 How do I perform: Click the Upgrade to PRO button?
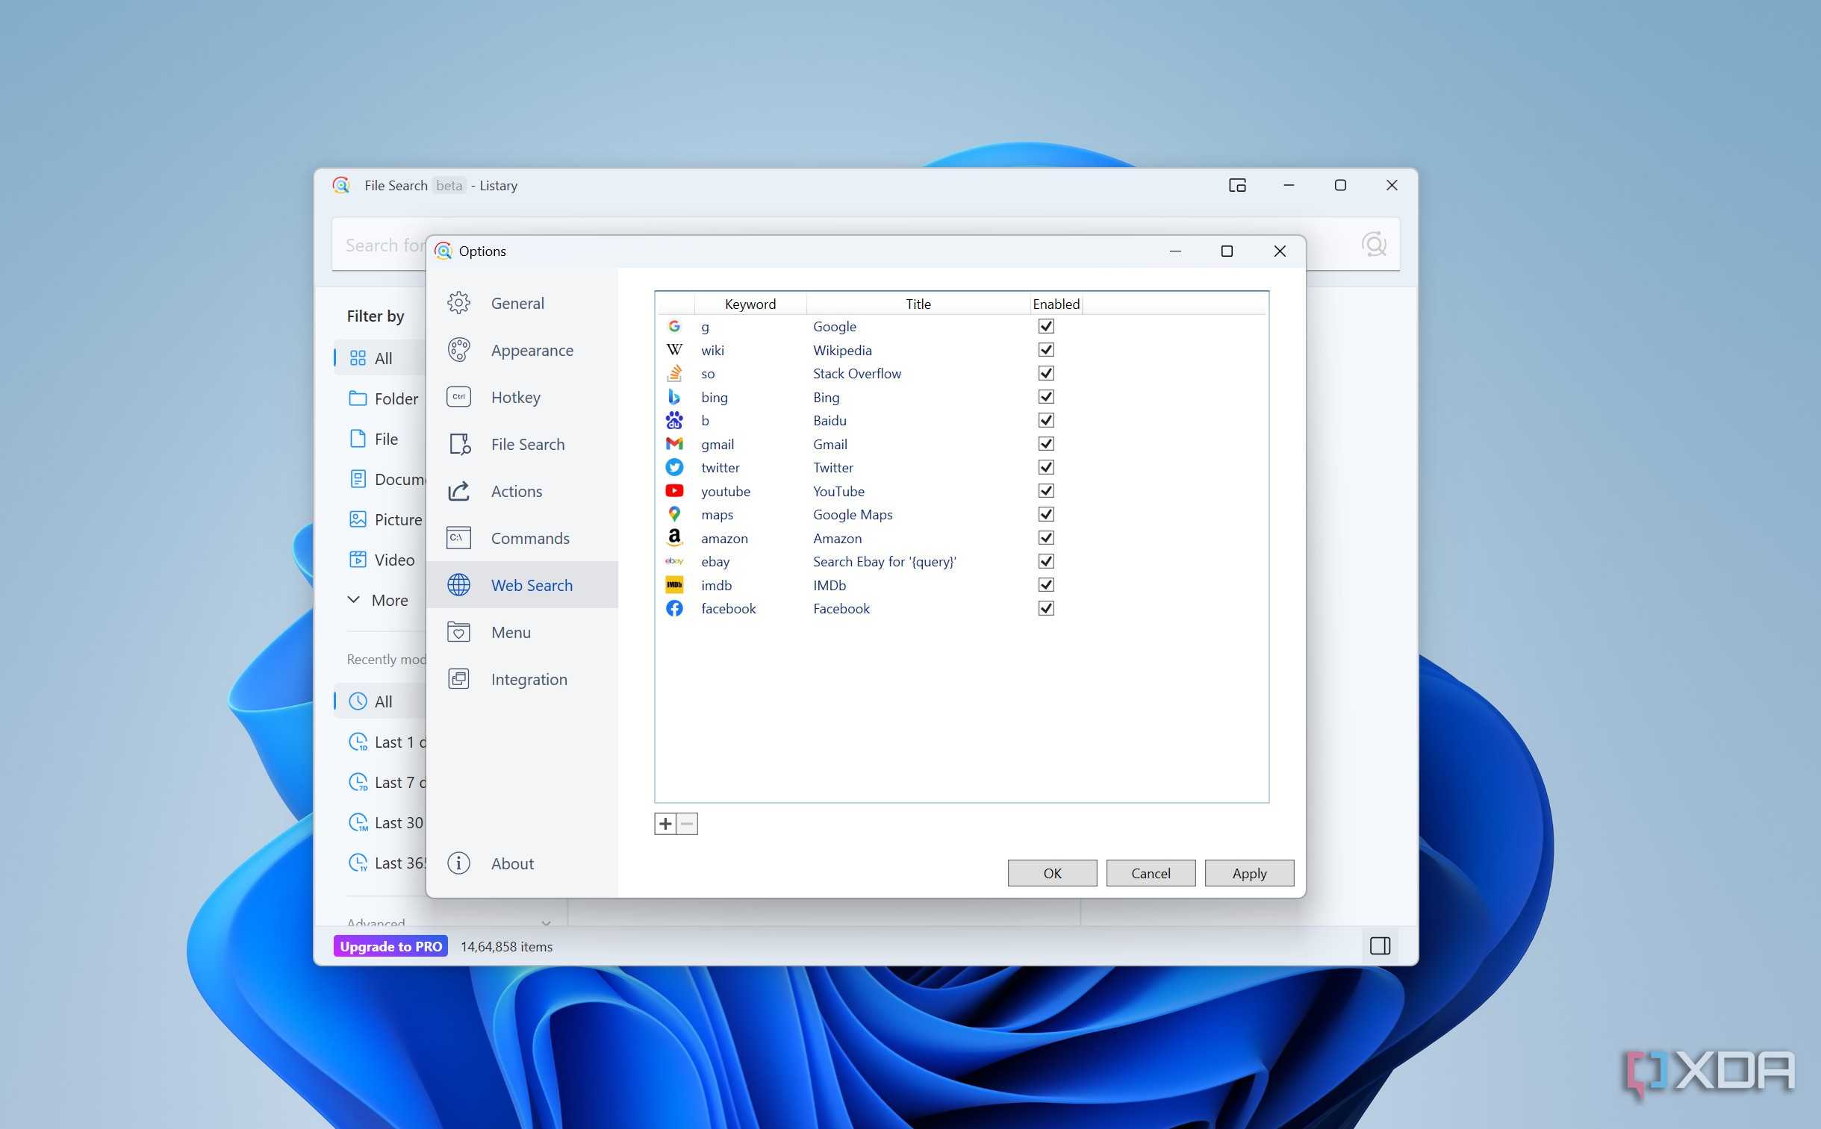click(390, 946)
